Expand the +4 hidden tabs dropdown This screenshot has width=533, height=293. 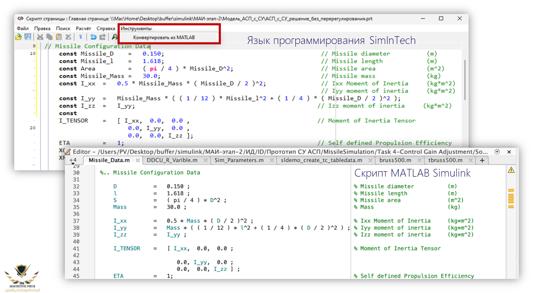click(x=73, y=161)
